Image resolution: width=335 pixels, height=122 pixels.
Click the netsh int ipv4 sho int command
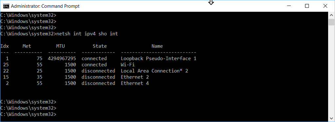pyautogui.click(x=87, y=34)
